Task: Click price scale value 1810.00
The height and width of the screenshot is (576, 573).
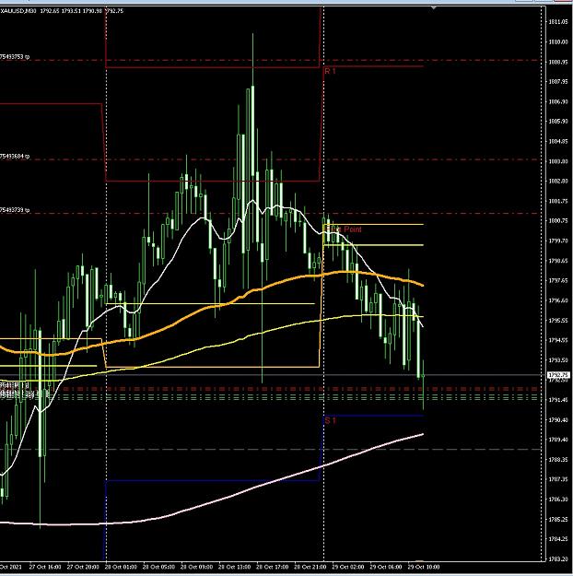Action: point(558,41)
